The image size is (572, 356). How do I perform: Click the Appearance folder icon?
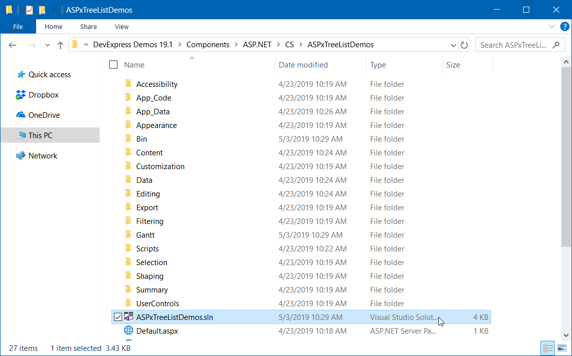[128, 125]
